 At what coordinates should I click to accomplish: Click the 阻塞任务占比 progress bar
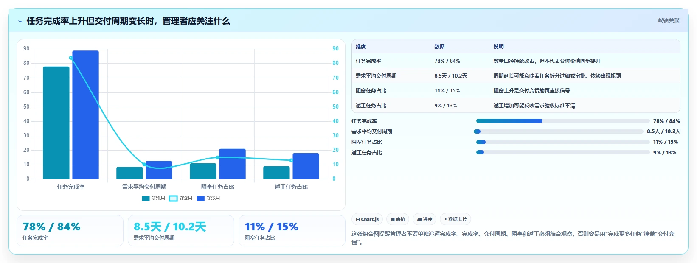pos(563,142)
